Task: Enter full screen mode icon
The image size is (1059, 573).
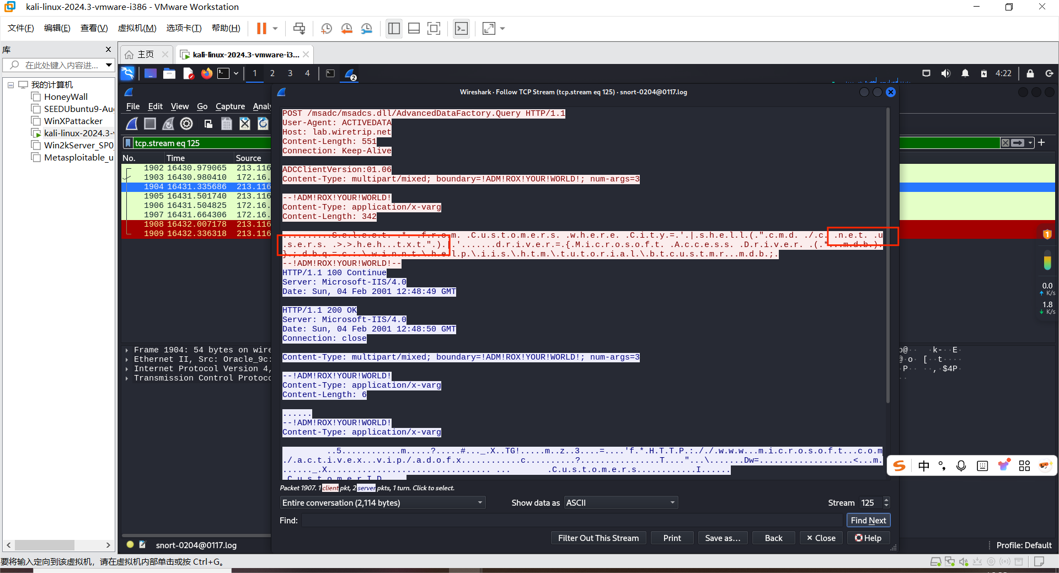Action: 434,29
